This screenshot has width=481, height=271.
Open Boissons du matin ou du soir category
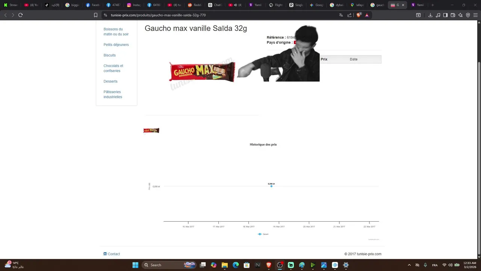coord(116,32)
